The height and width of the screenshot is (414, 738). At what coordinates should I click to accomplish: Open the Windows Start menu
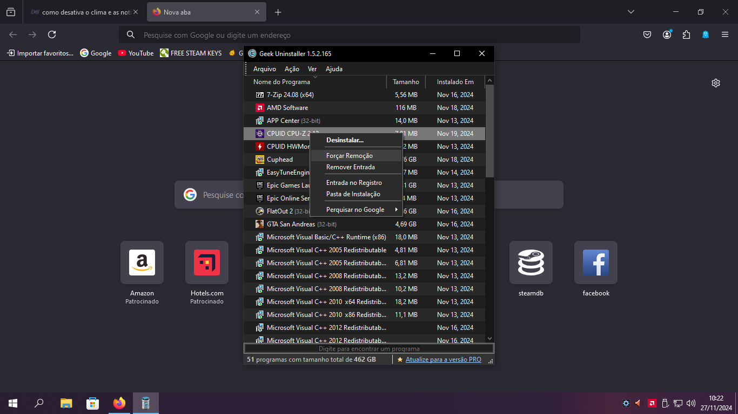coord(13,403)
